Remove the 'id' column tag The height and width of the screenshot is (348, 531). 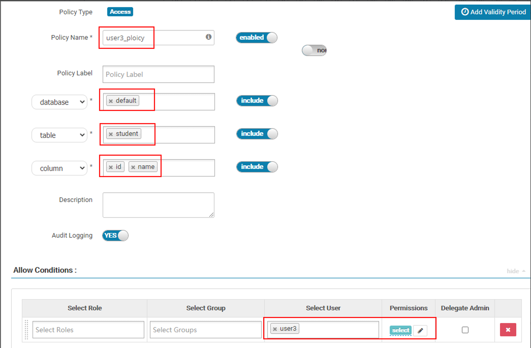coord(111,167)
